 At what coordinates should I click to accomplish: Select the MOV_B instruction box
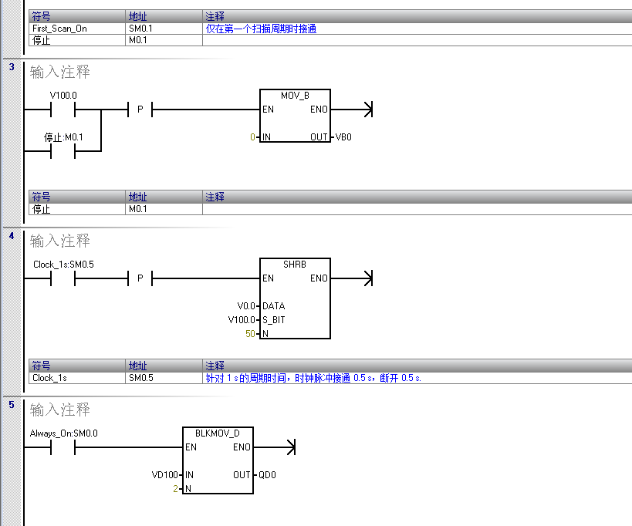tap(295, 116)
